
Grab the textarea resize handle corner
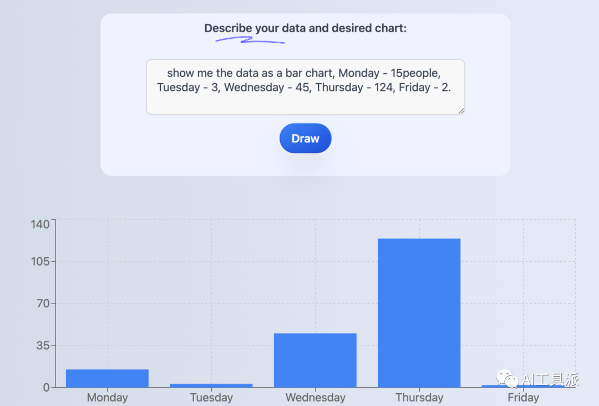click(461, 111)
